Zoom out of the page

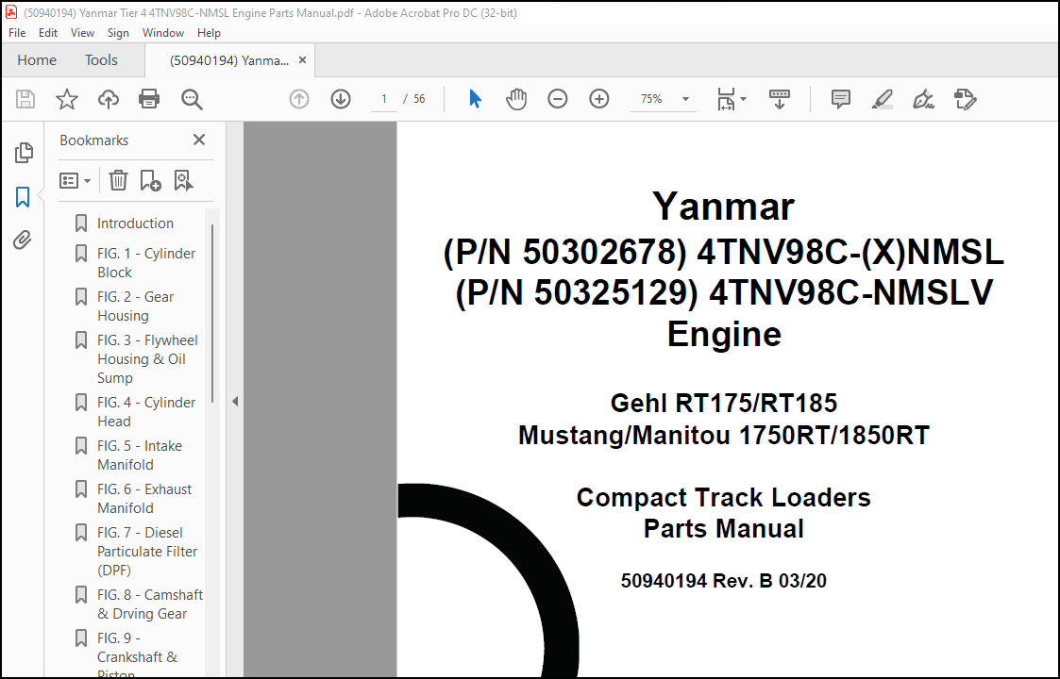coord(557,98)
